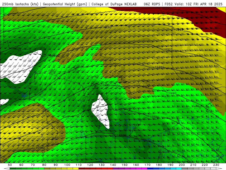Click the left white arrow of the color bar
Image resolution: width=226 pixels, height=170 pixels.
[x=7, y=169]
